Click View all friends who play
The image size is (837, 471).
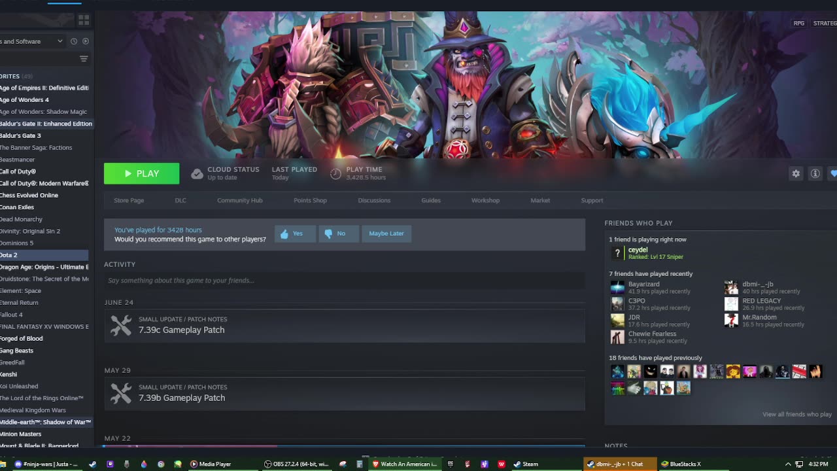(796, 414)
